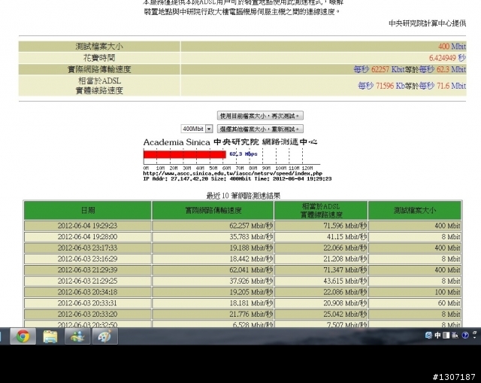481x383 pixels.
Task: Click the 62.257 Mbit/秒 speed cell
Action: point(213,226)
